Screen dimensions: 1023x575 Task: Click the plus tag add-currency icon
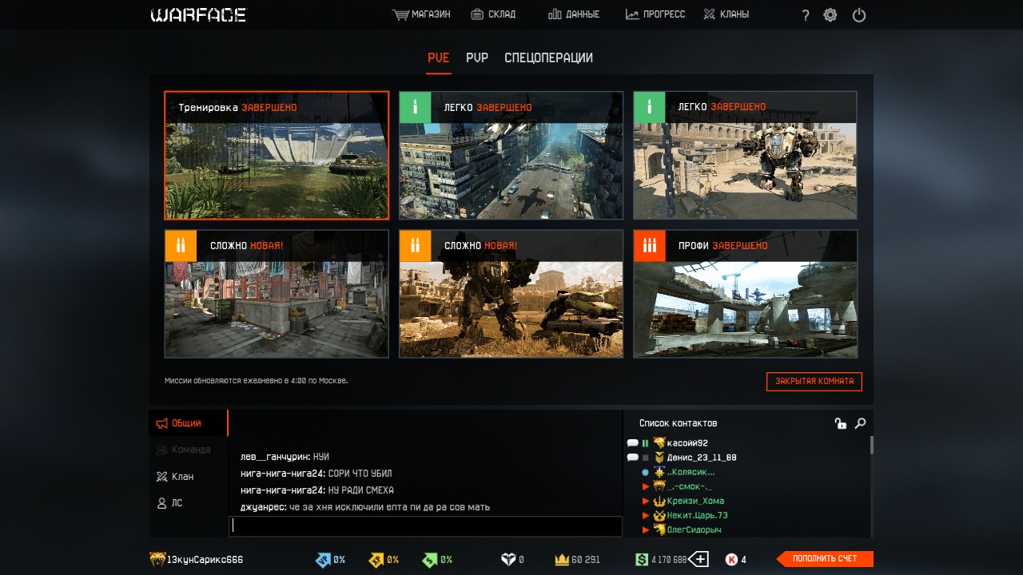tap(699, 560)
